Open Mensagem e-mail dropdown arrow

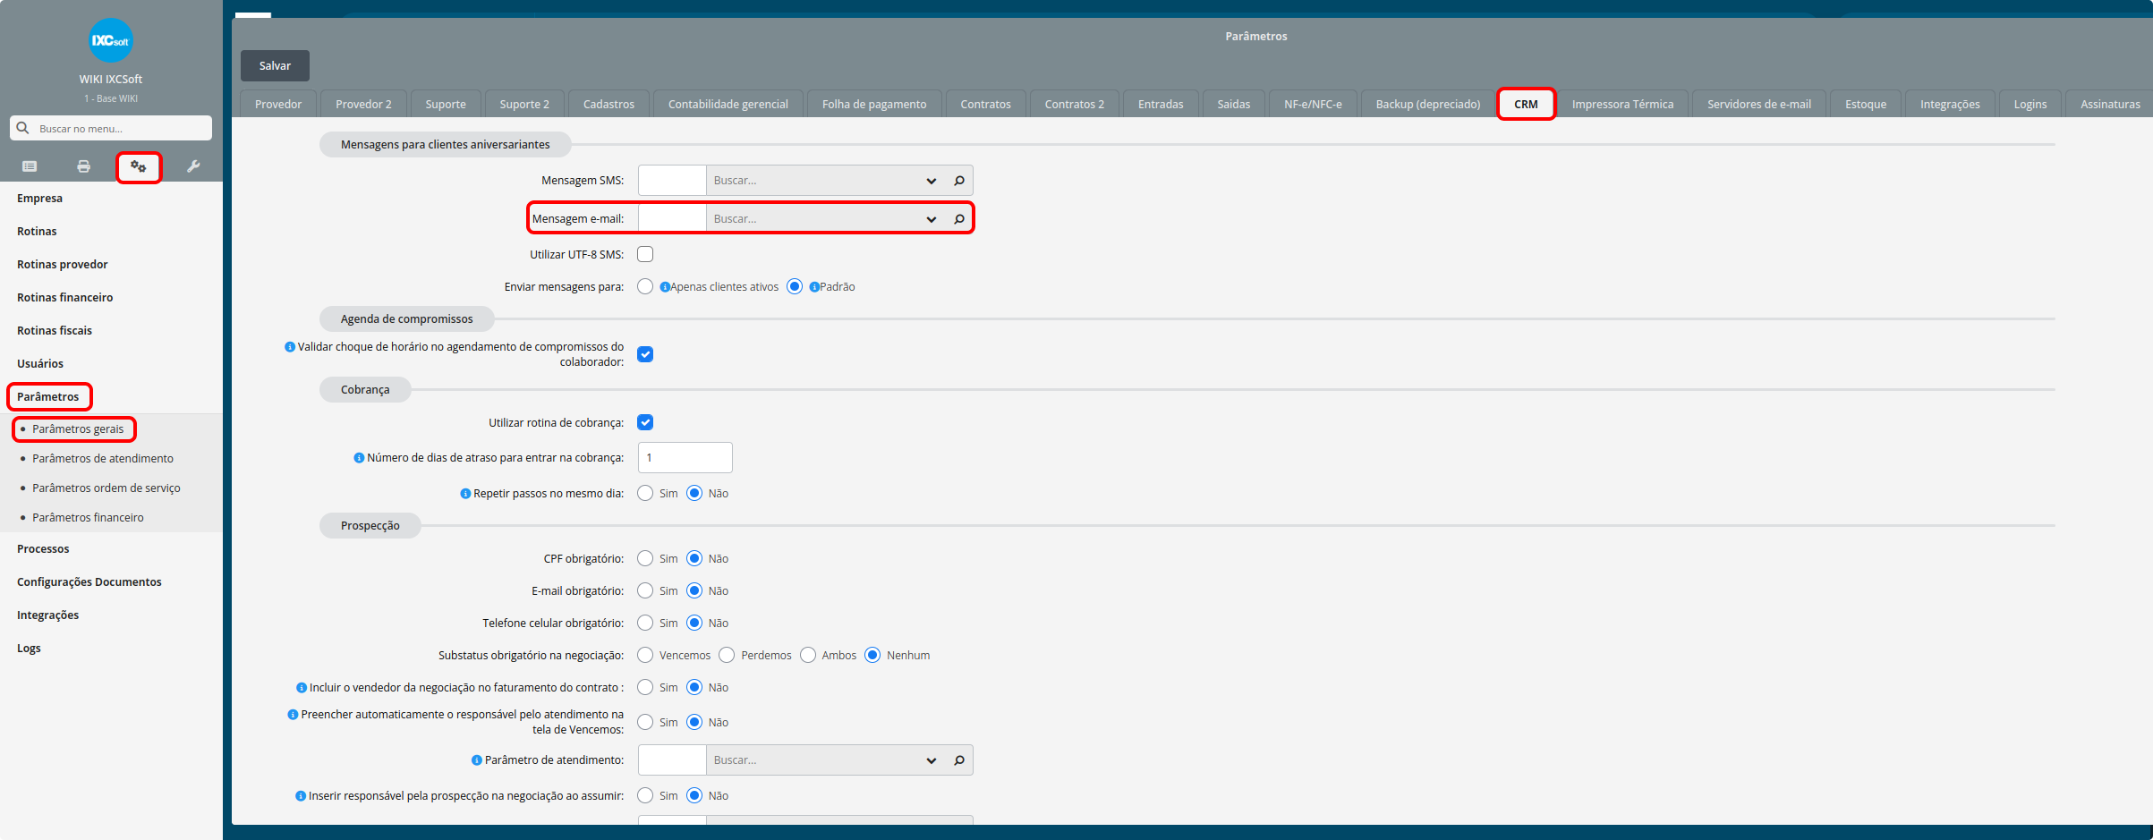pos(932,219)
